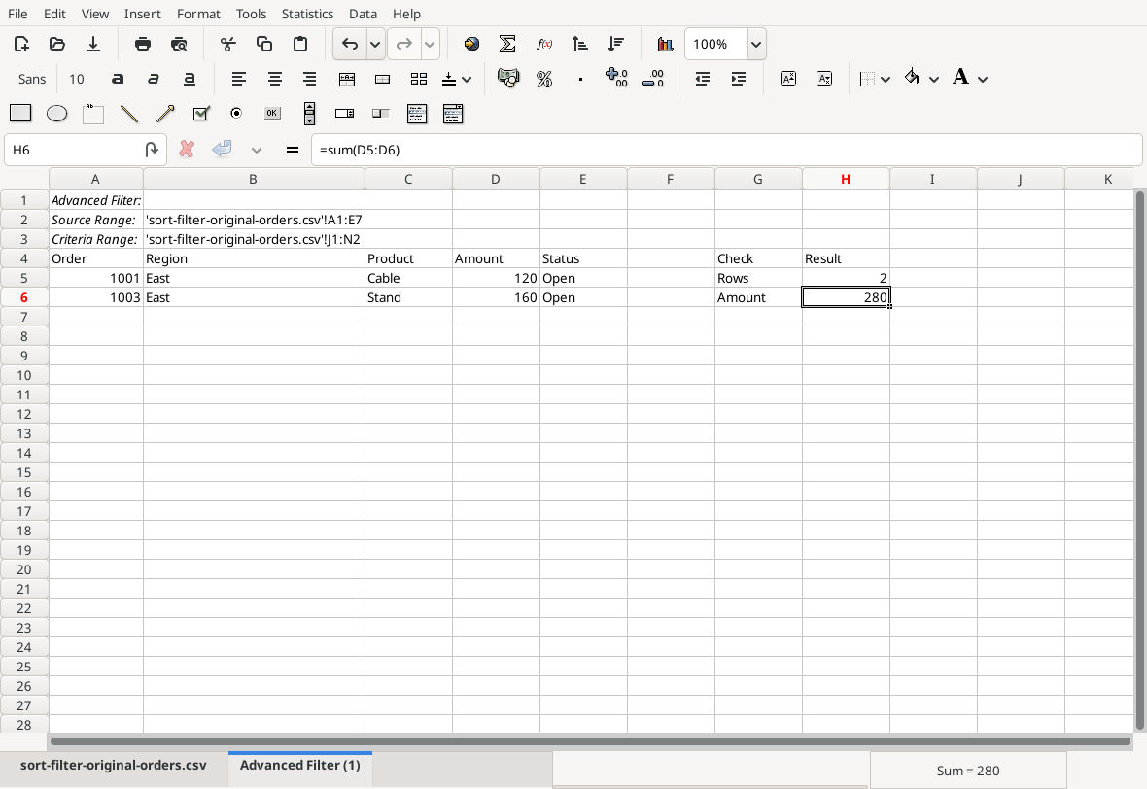Toggle bold text formatting
This screenshot has height=789, width=1147.
click(x=117, y=79)
